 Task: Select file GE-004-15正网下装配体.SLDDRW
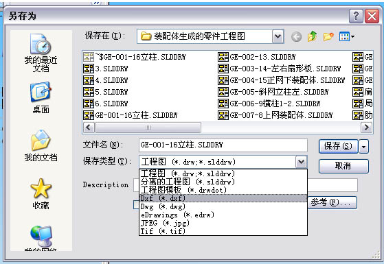point(282,80)
